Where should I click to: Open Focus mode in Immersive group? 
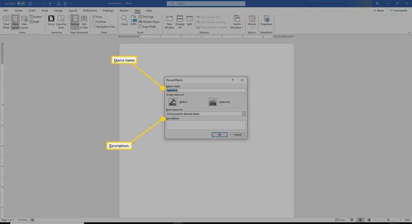51,20
